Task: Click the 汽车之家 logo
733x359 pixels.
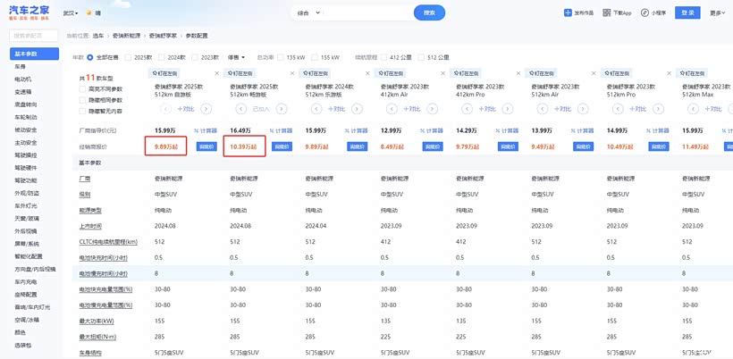Action: [28, 13]
